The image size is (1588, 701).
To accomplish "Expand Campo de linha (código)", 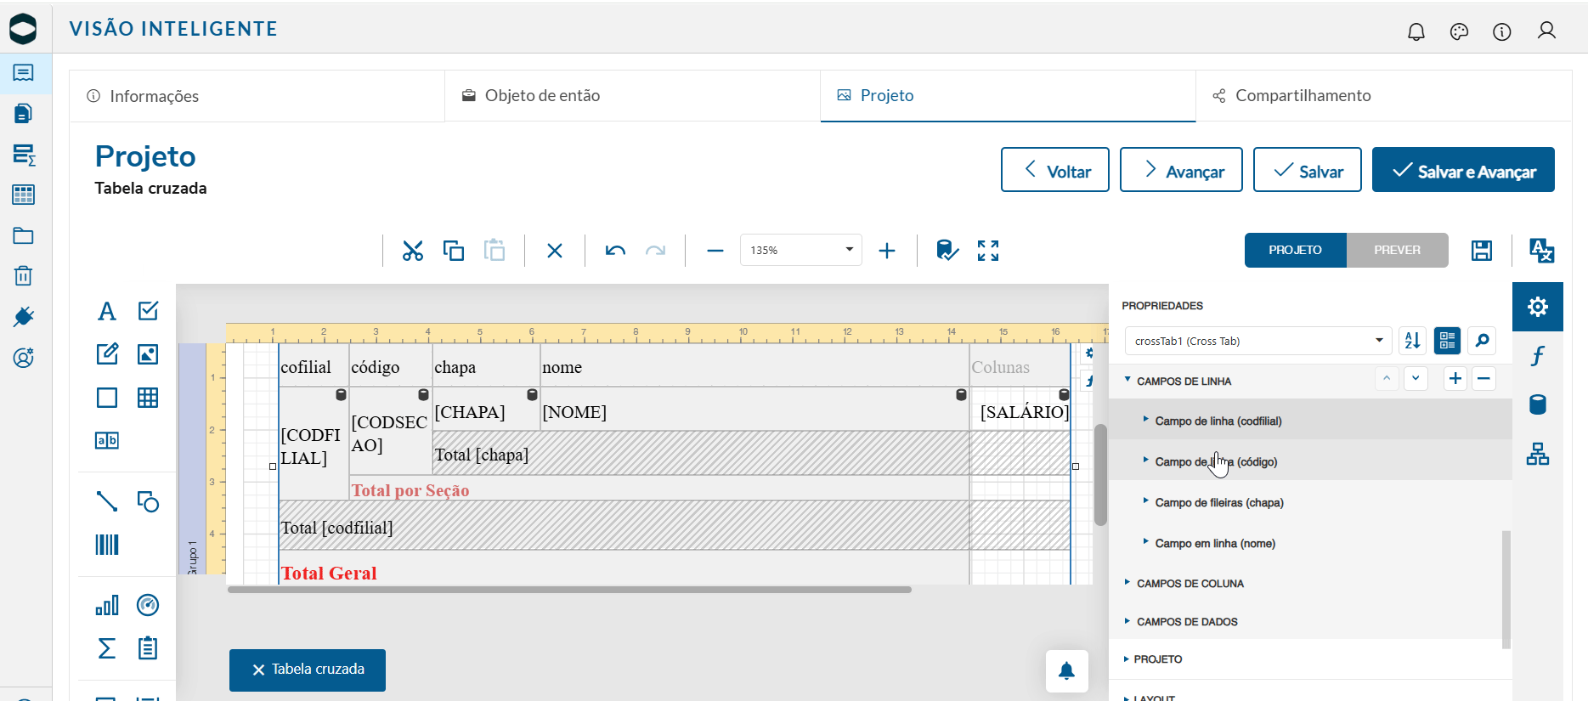I will click(1145, 461).
